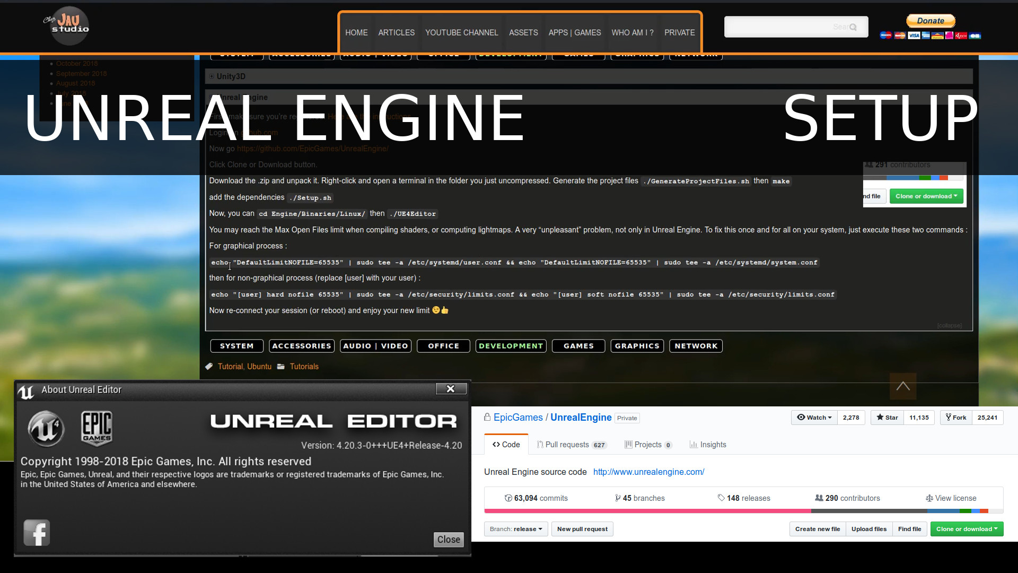Select the SYSTEM category button

(x=236, y=346)
